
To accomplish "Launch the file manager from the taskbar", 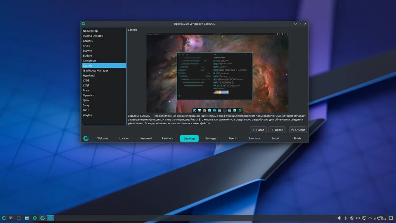I will [27, 218].
